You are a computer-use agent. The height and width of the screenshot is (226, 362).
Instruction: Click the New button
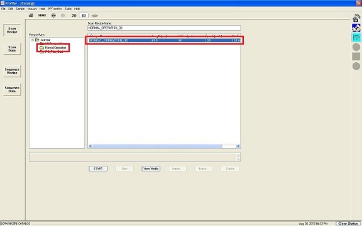click(124, 169)
